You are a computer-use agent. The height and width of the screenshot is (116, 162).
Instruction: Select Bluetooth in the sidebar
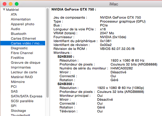point(18,34)
